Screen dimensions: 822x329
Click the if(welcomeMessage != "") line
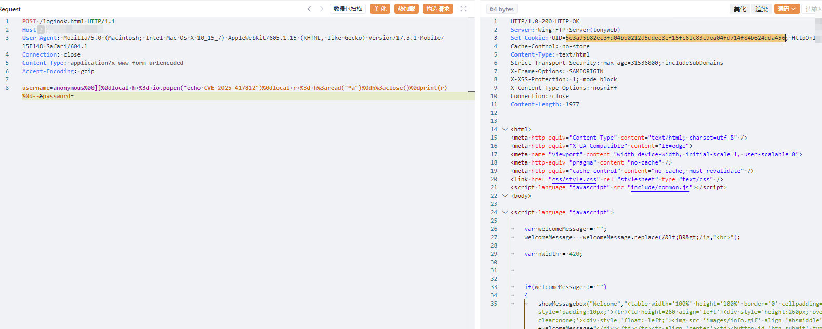[x=565, y=287]
